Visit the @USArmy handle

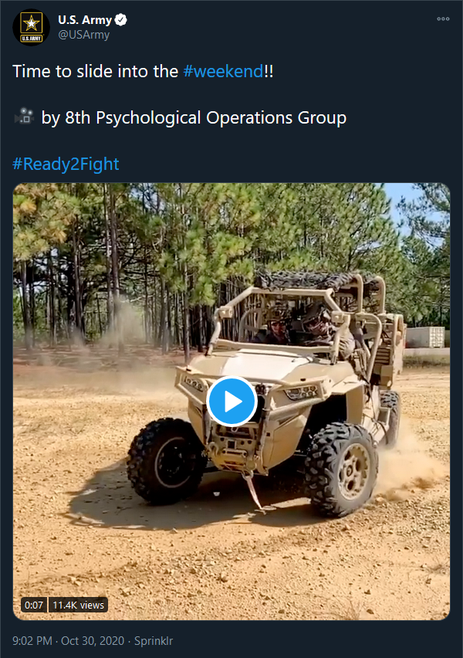[84, 35]
